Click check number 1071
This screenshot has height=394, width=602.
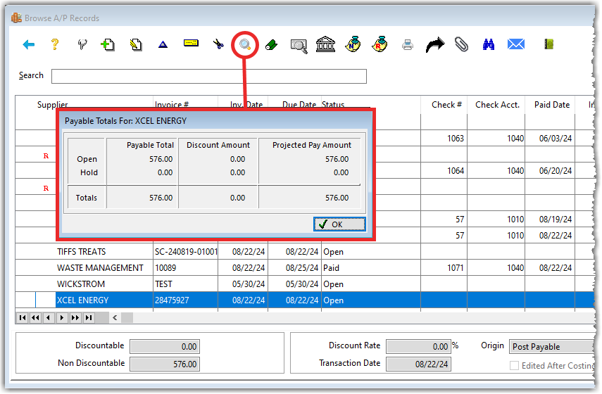tap(456, 268)
